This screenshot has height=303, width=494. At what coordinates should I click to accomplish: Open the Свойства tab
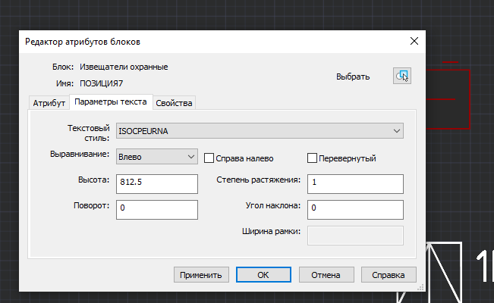pyautogui.click(x=174, y=103)
